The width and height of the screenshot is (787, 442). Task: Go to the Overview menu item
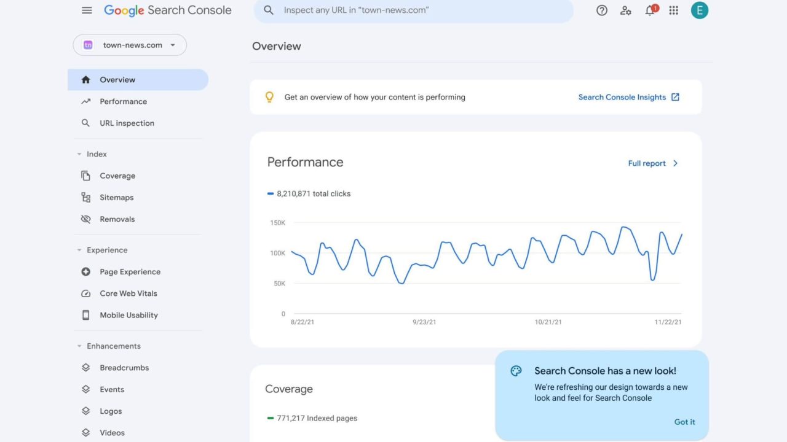point(138,80)
